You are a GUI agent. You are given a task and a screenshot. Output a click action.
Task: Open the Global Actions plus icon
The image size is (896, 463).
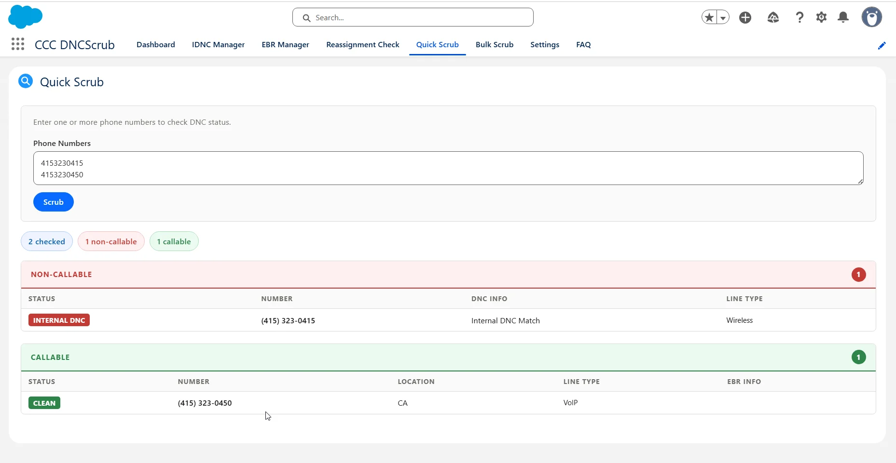(745, 17)
